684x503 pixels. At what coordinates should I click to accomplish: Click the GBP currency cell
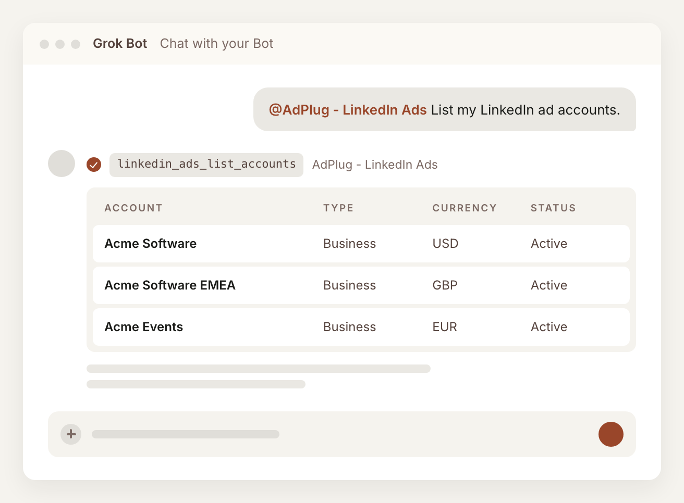[x=445, y=285]
